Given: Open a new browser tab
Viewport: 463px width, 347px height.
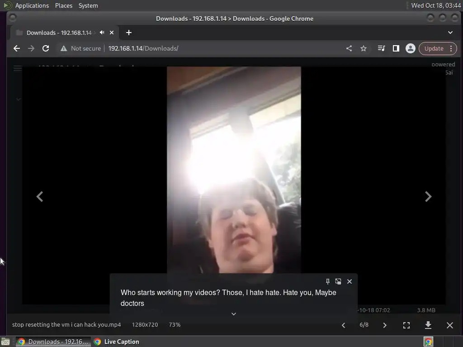Looking at the screenshot, I should coord(129,33).
